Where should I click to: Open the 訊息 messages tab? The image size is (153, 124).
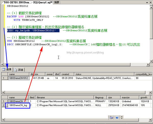tap(19, 70)
